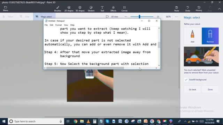Click the volume tray icon
The image size is (223, 125).
[x=197, y=121]
